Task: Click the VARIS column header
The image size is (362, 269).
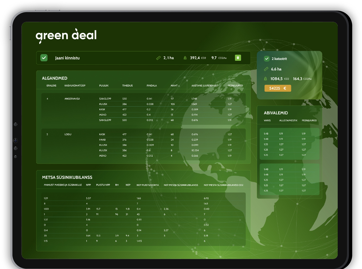Action: (267, 120)
